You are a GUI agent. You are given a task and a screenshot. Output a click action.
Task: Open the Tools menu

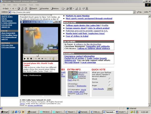pos(31,5)
